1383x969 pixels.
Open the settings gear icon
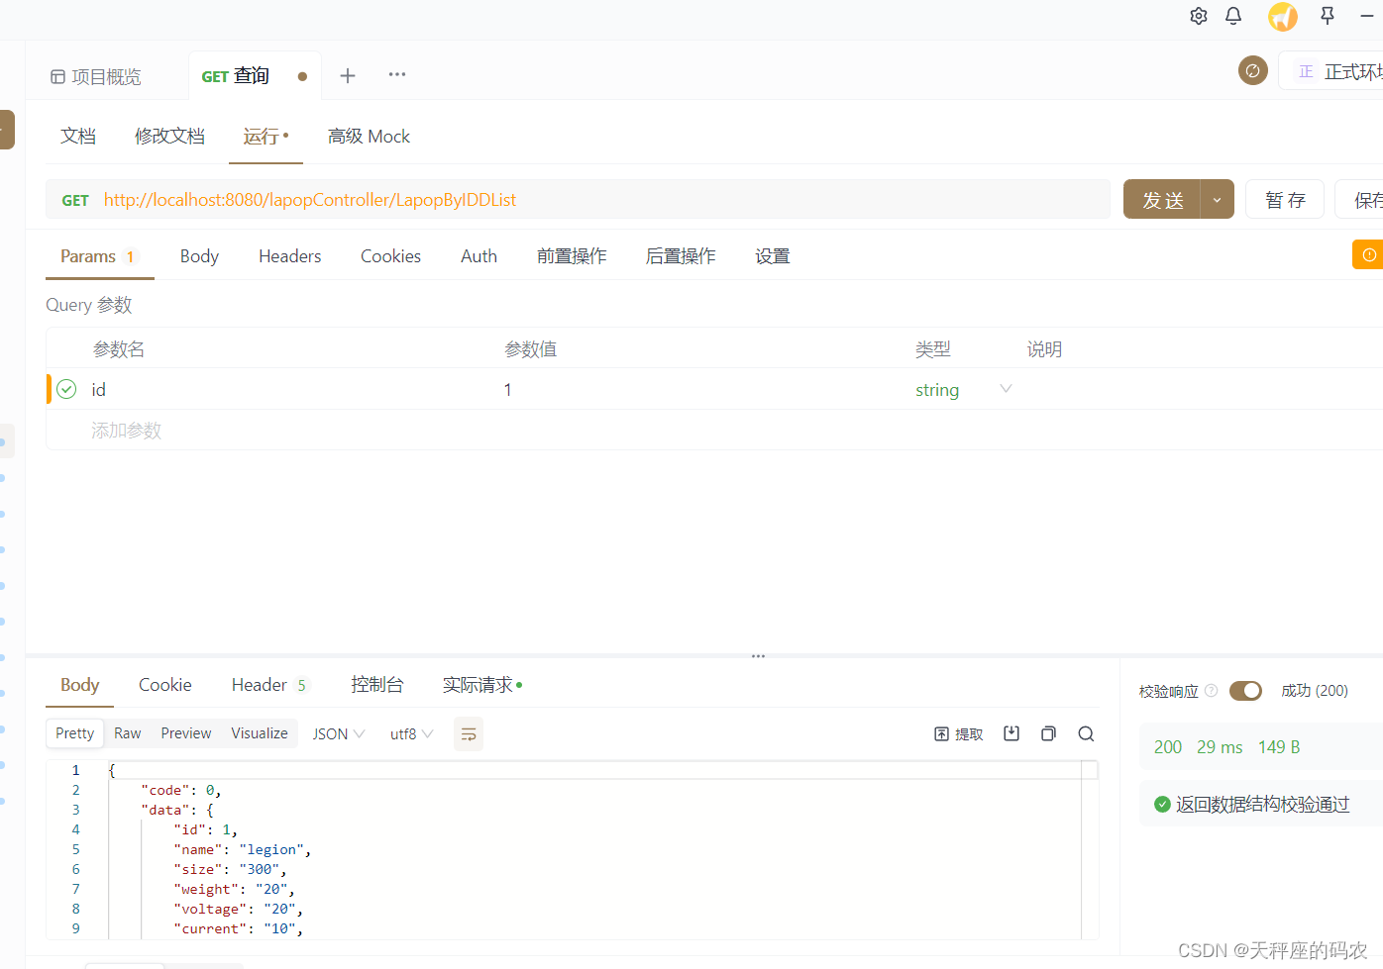(1199, 16)
